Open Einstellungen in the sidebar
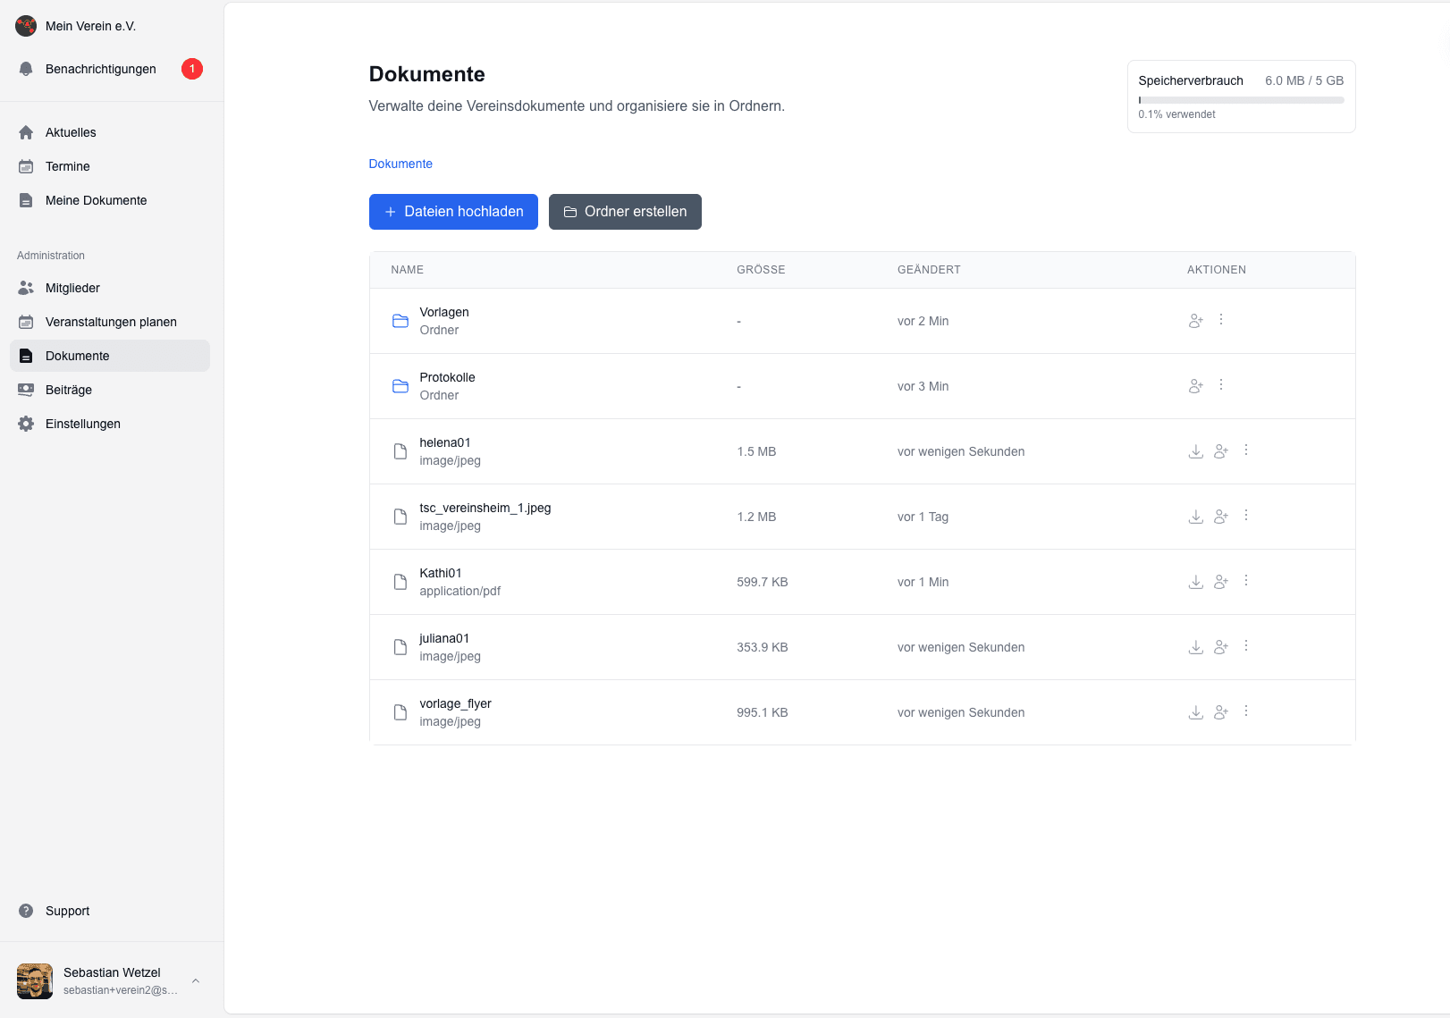This screenshot has height=1018, width=1450. [110, 424]
